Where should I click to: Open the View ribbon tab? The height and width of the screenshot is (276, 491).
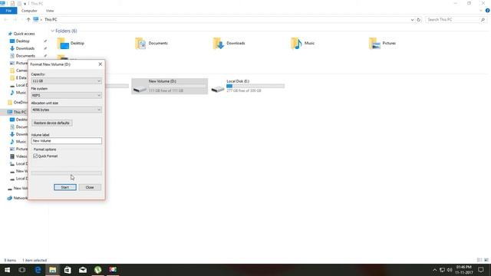pos(50,11)
